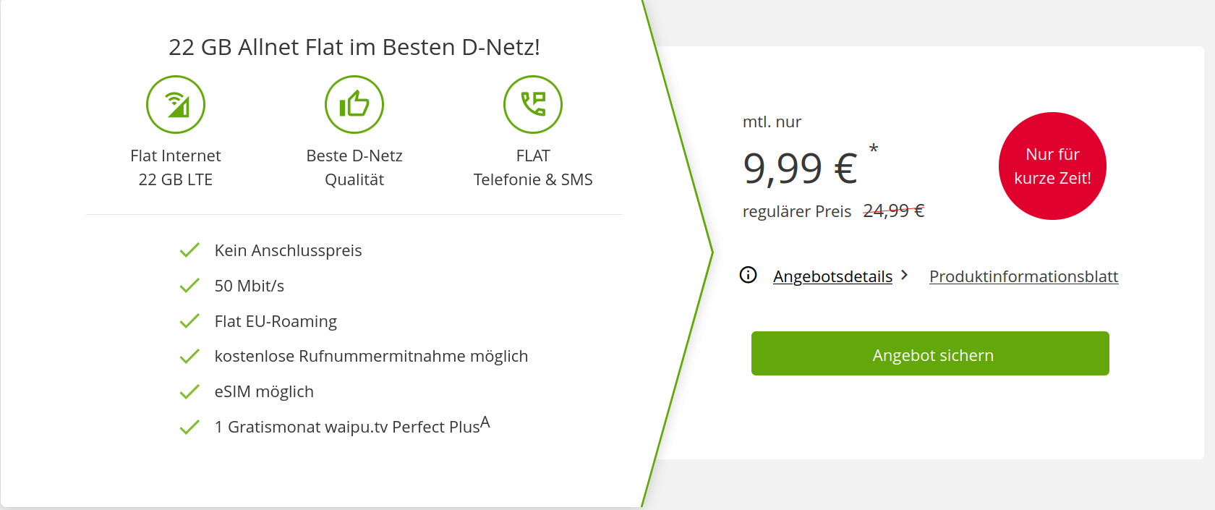The height and width of the screenshot is (510, 1215).
Task: Click the checkmark beside eSIM möglich
Action: 189,391
